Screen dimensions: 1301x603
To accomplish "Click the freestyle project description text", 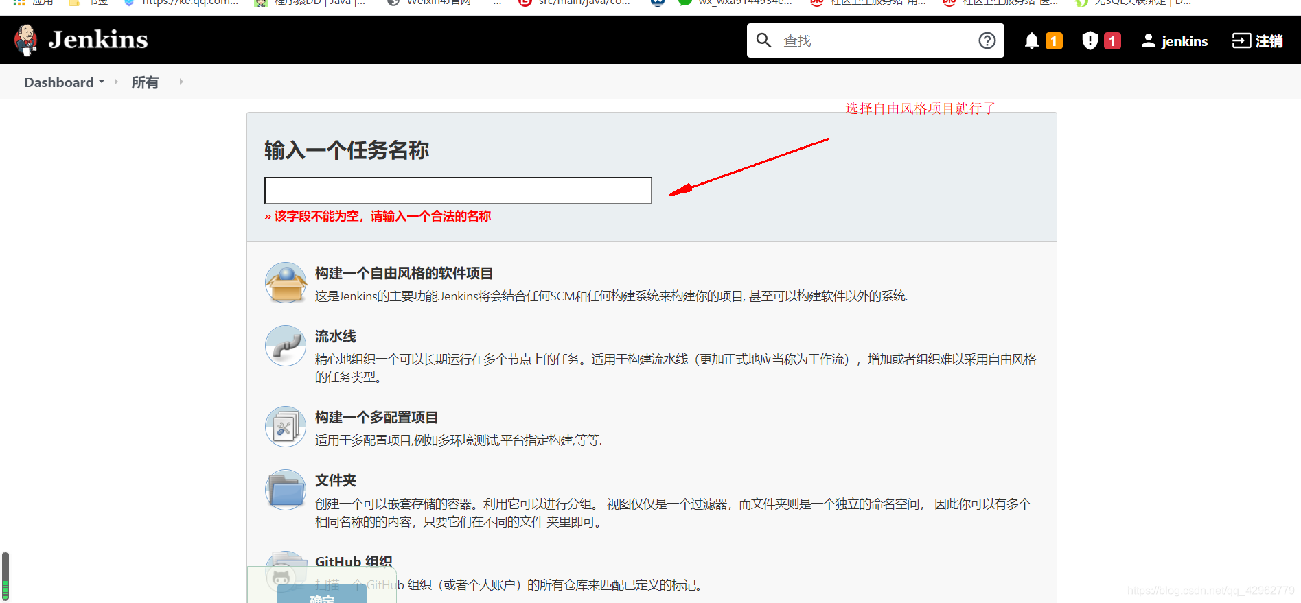I will point(612,296).
